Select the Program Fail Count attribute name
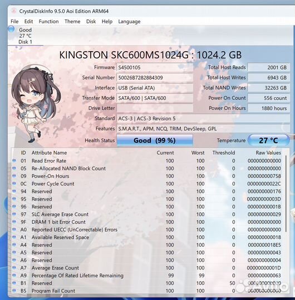 pos(53,291)
